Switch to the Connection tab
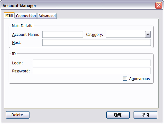Image resolution: width=164 pixels, height=124 pixels. pos(26,16)
